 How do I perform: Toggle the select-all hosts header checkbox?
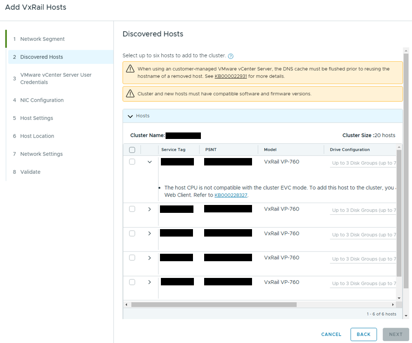[x=132, y=150]
